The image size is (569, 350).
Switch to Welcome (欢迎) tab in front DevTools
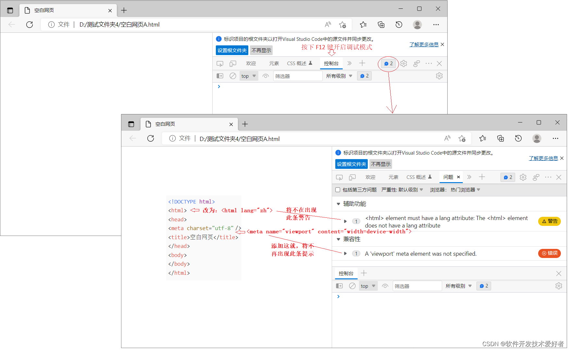370,177
